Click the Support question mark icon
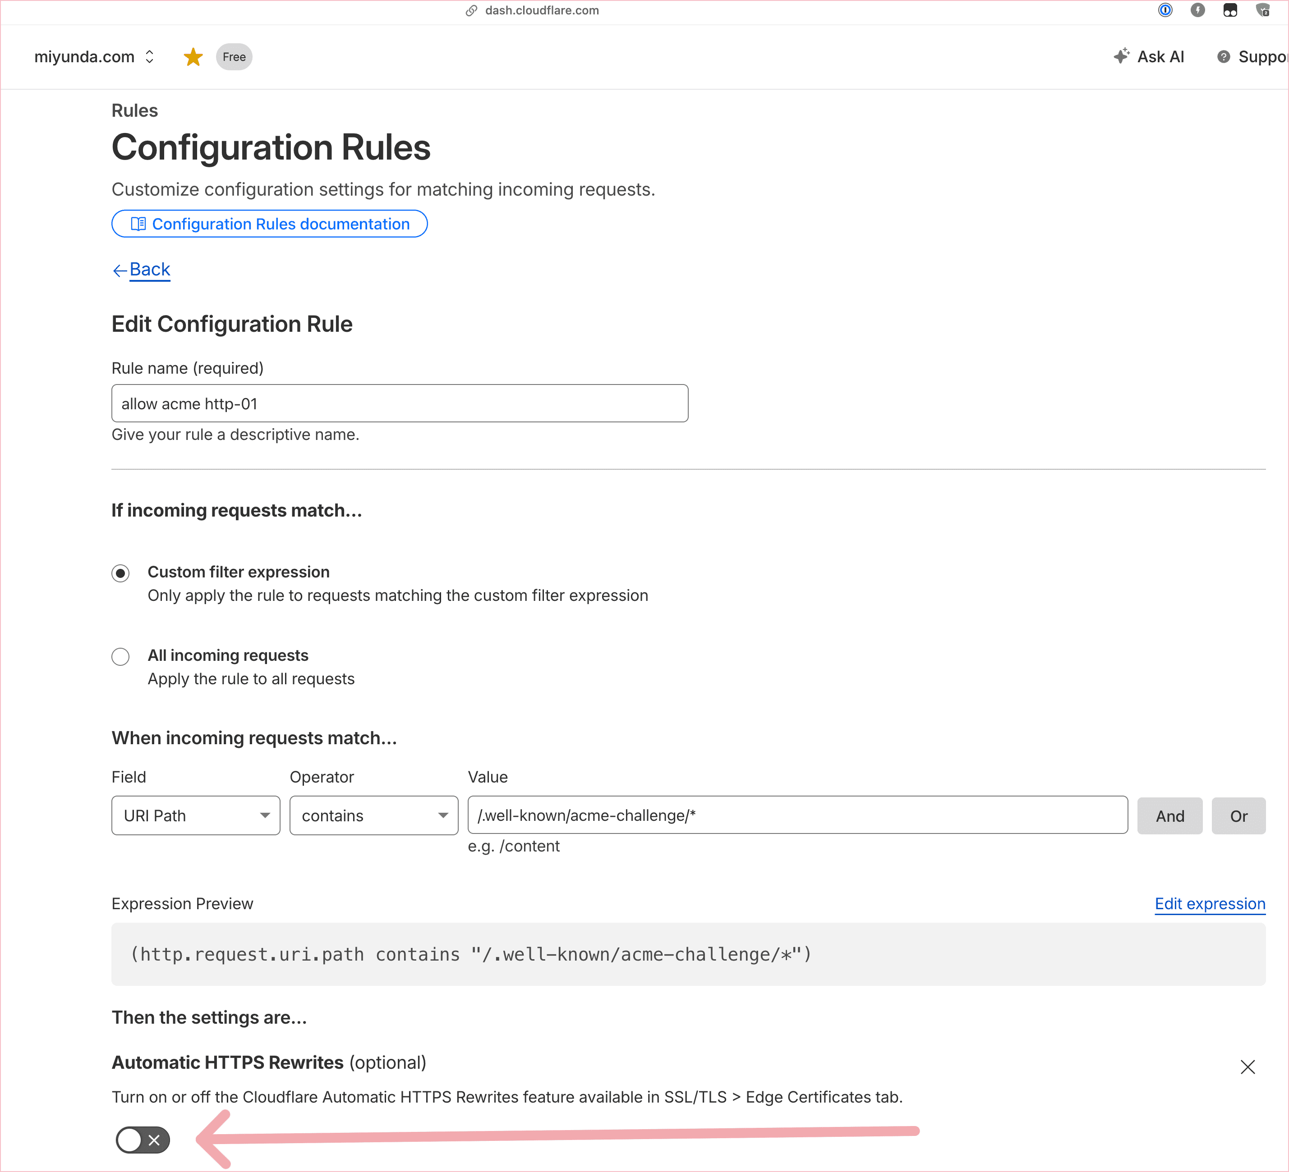 pyautogui.click(x=1223, y=57)
